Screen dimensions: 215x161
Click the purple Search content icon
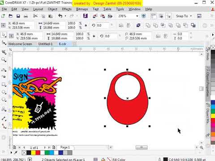point(86,16)
